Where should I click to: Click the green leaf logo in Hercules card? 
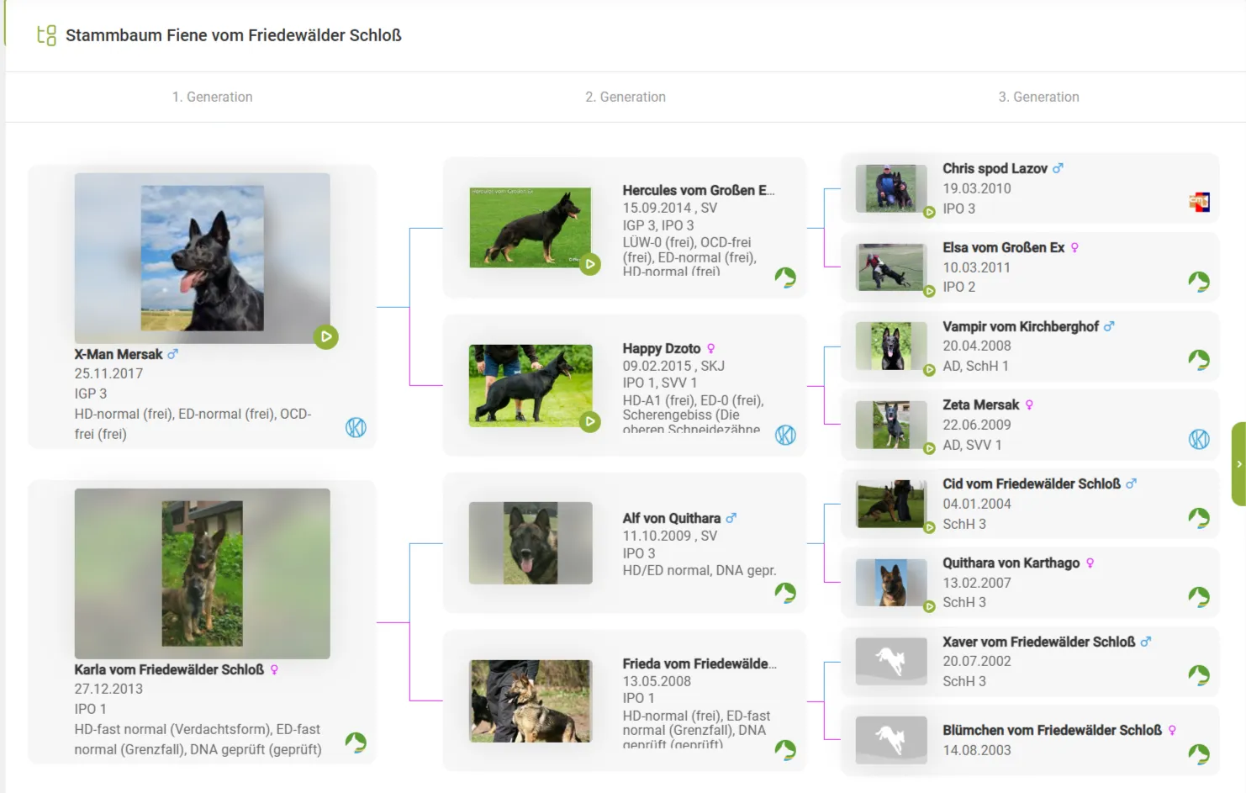point(785,278)
